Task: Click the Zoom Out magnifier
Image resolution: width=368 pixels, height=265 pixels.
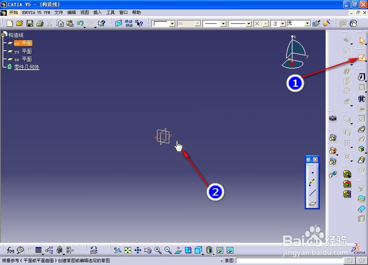Action: point(168,250)
